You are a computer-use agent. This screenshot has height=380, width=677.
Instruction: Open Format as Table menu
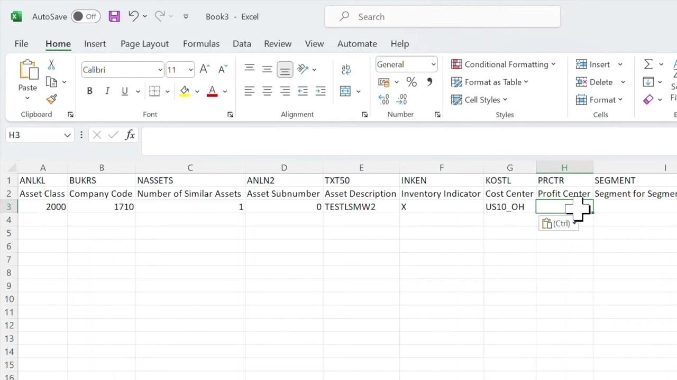click(x=489, y=82)
